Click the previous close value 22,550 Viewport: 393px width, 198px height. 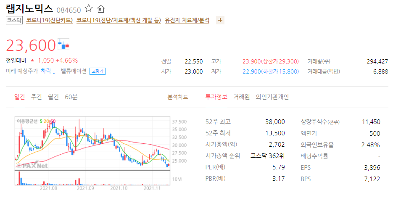pyautogui.click(x=194, y=61)
